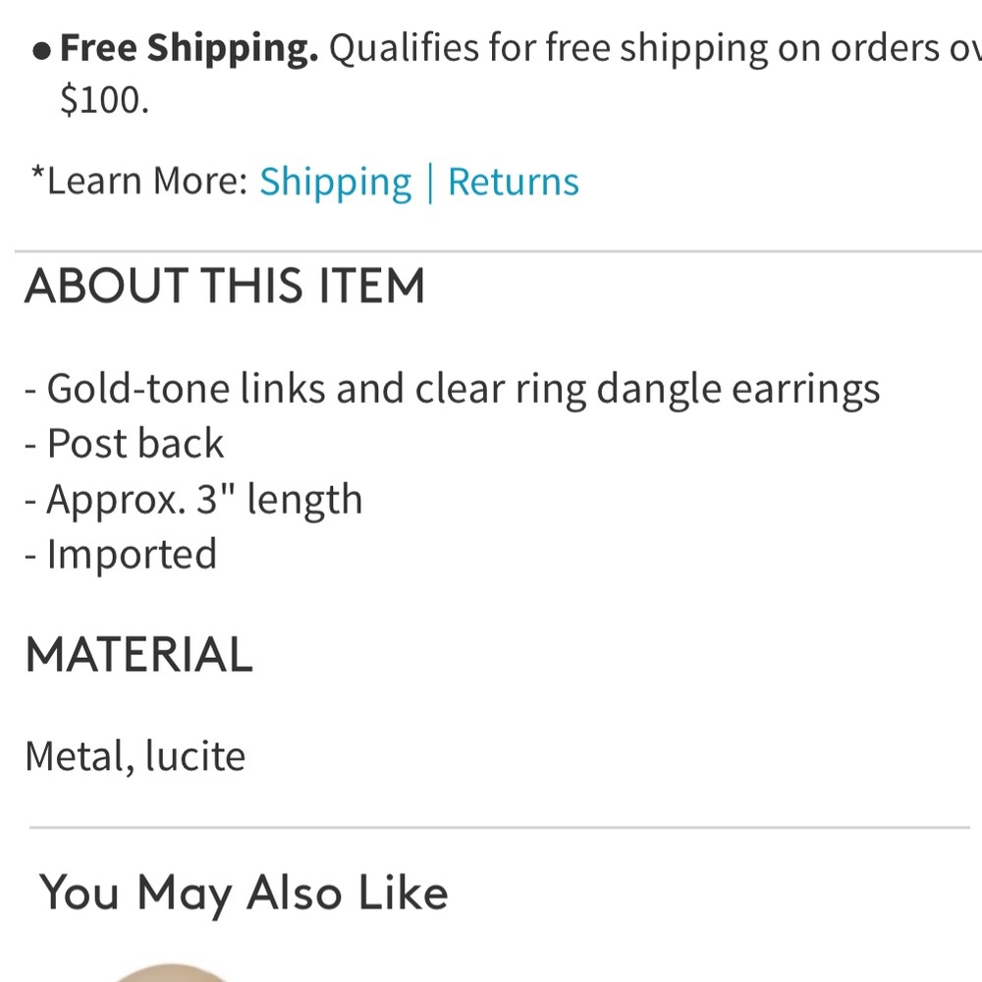
Task: Select the ABOUT THIS ITEM heading
Action: tap(227, 286)
